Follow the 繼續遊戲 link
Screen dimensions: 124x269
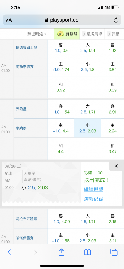click(93, 189)
